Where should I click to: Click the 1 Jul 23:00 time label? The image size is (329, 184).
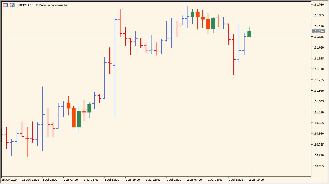(x=153, y=180)
